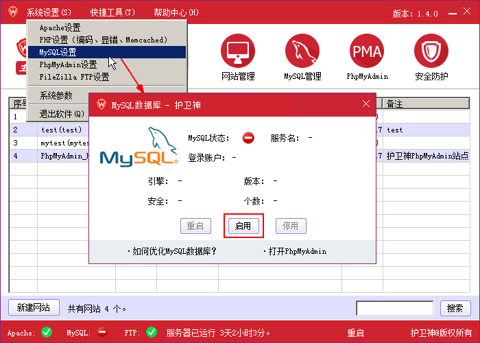The height and width of the screenshot is (343, 480).
Task: Click the Apache green check status icon
Action: tap(47, 332)
